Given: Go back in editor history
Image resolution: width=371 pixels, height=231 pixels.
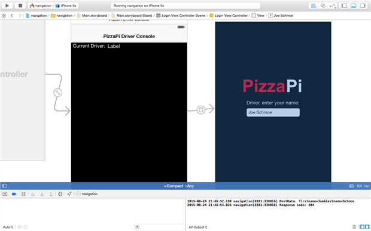Looking at the screenshot, I should tap(12, 16).
